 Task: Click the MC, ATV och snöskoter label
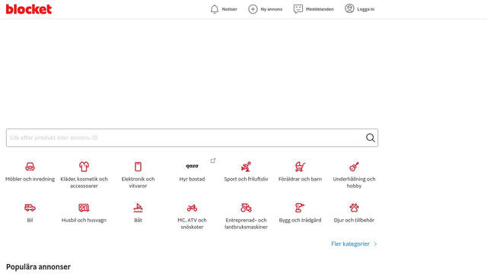pyautogui.click(x=192, y=223)
